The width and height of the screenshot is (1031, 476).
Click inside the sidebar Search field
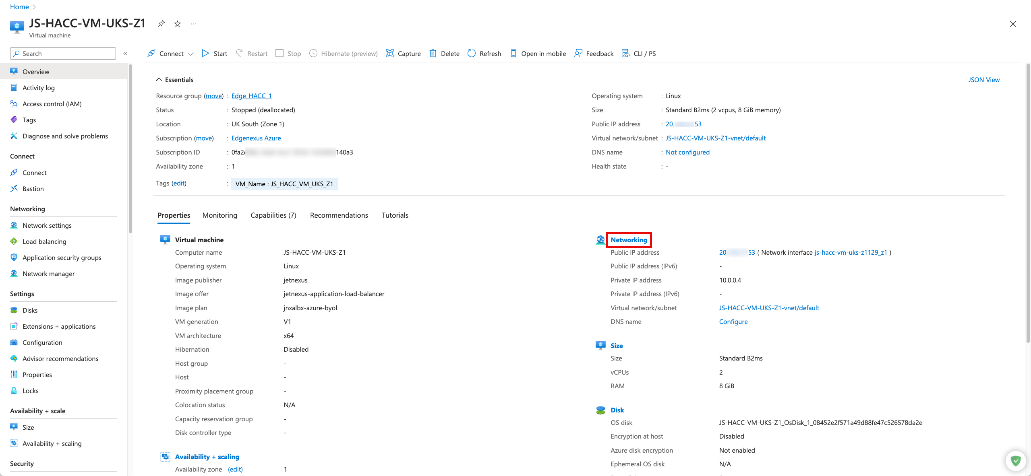pos(63,54)
